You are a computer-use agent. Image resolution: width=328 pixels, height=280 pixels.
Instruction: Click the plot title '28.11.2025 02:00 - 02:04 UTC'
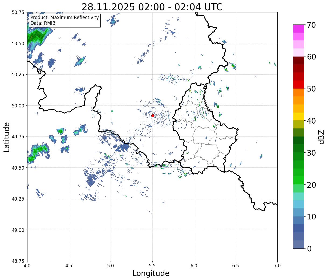(x=152, y=7)
